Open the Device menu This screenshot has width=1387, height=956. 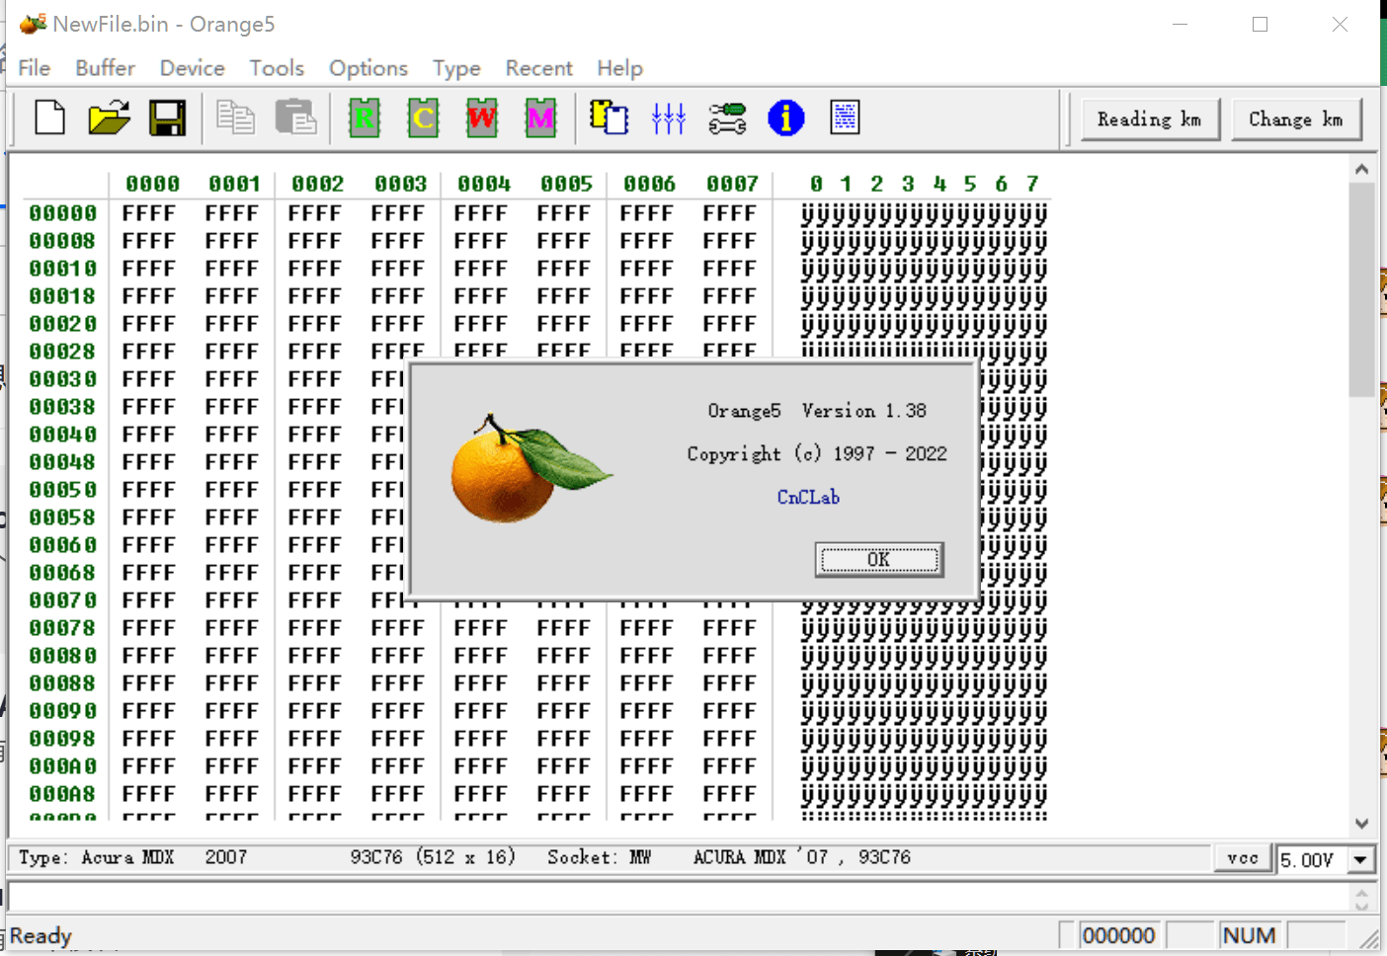pyautogui.click(x=193, y=68)
